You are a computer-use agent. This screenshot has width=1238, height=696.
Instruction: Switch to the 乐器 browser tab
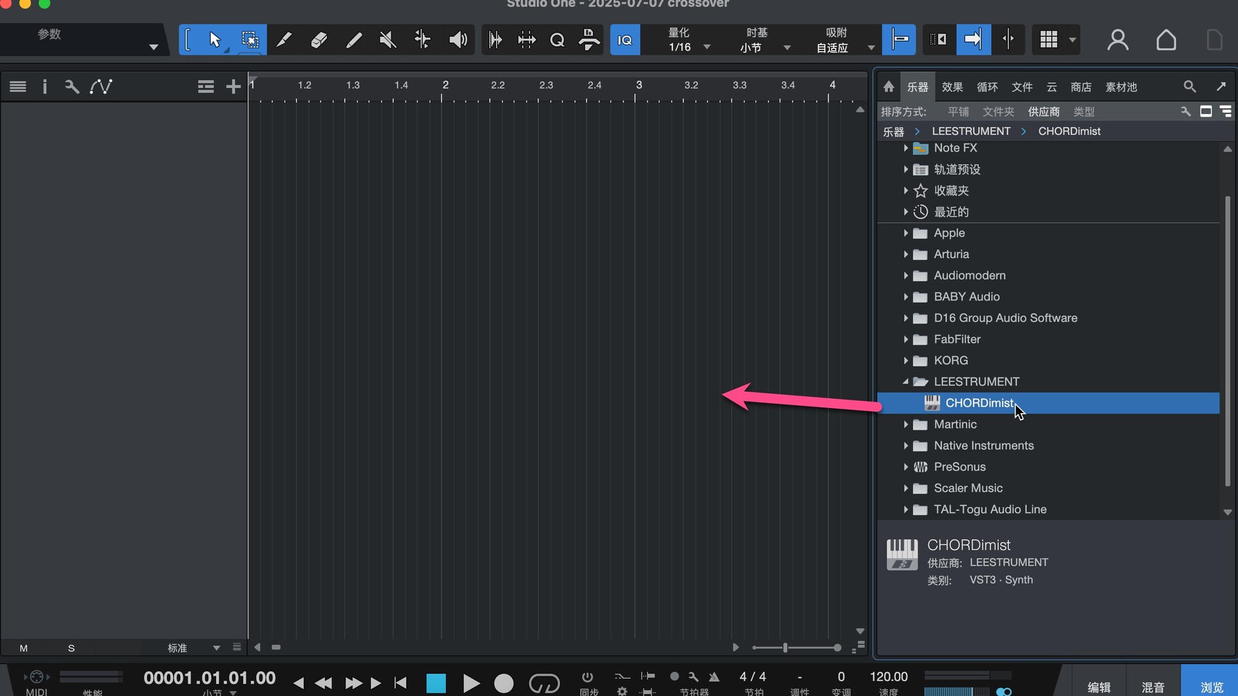coord(918,87)
